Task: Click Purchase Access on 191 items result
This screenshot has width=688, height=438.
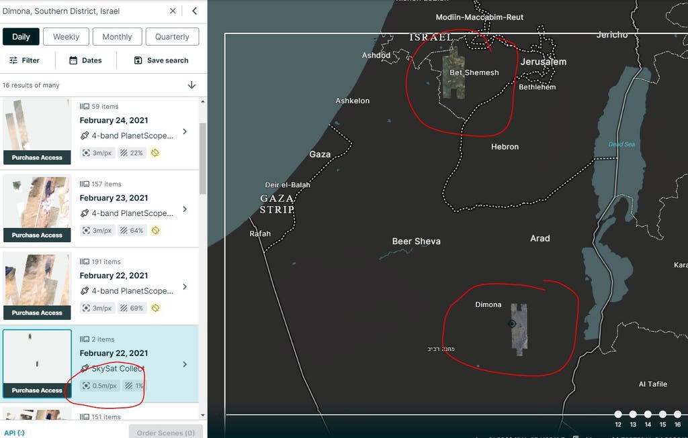Action: (37, 313)
